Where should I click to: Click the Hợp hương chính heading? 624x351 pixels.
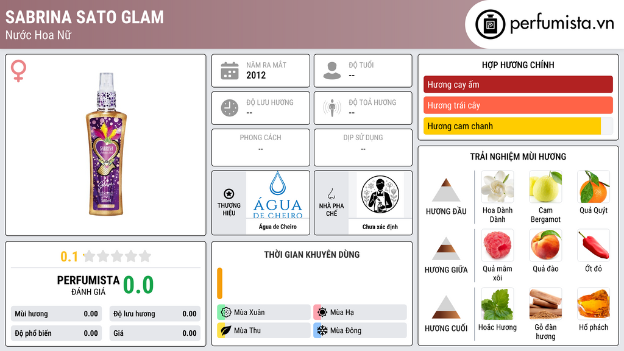tap(518, 65)
